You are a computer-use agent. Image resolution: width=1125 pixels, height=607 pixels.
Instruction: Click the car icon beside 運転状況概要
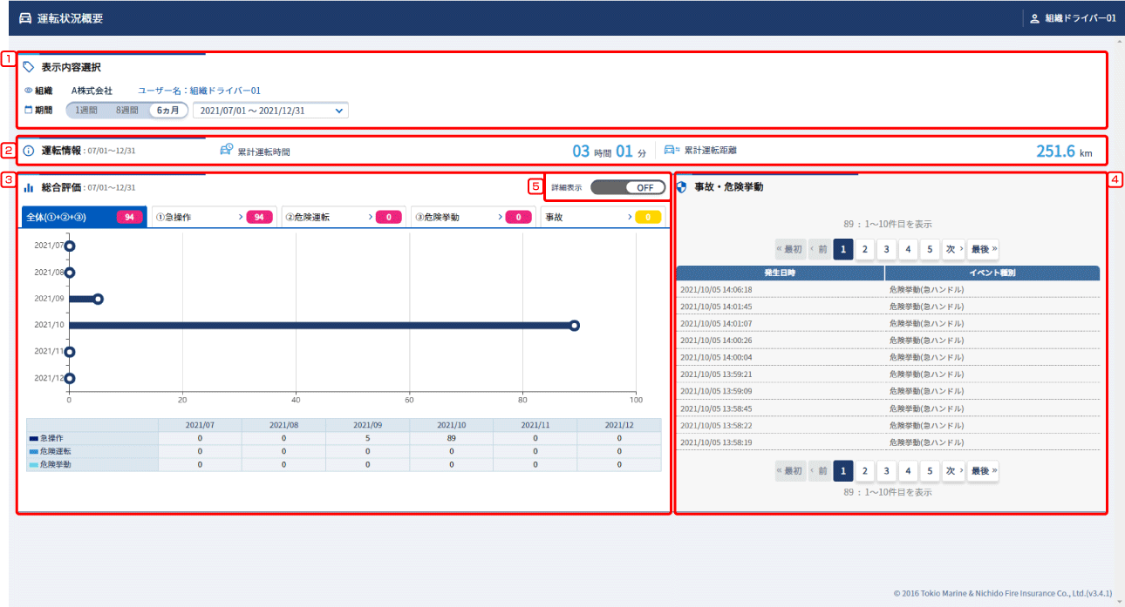point(25,18)
